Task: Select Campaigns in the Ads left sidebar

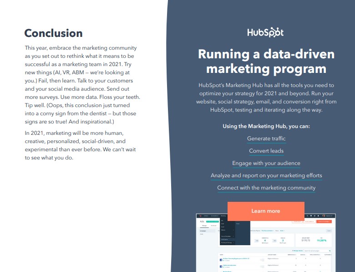Action: tap(203, 231)
